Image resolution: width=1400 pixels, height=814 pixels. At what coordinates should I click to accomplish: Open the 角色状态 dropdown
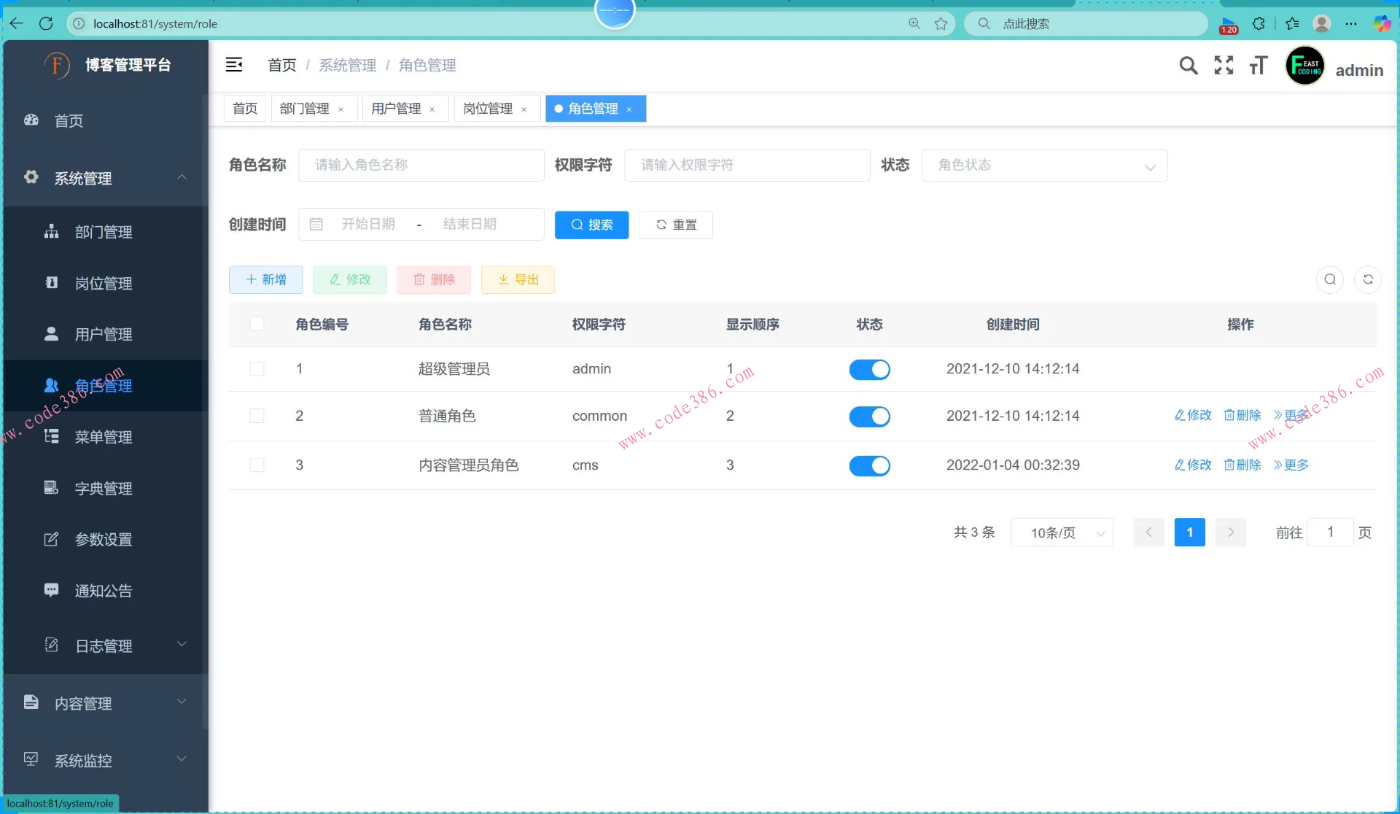coord(1045,165)
